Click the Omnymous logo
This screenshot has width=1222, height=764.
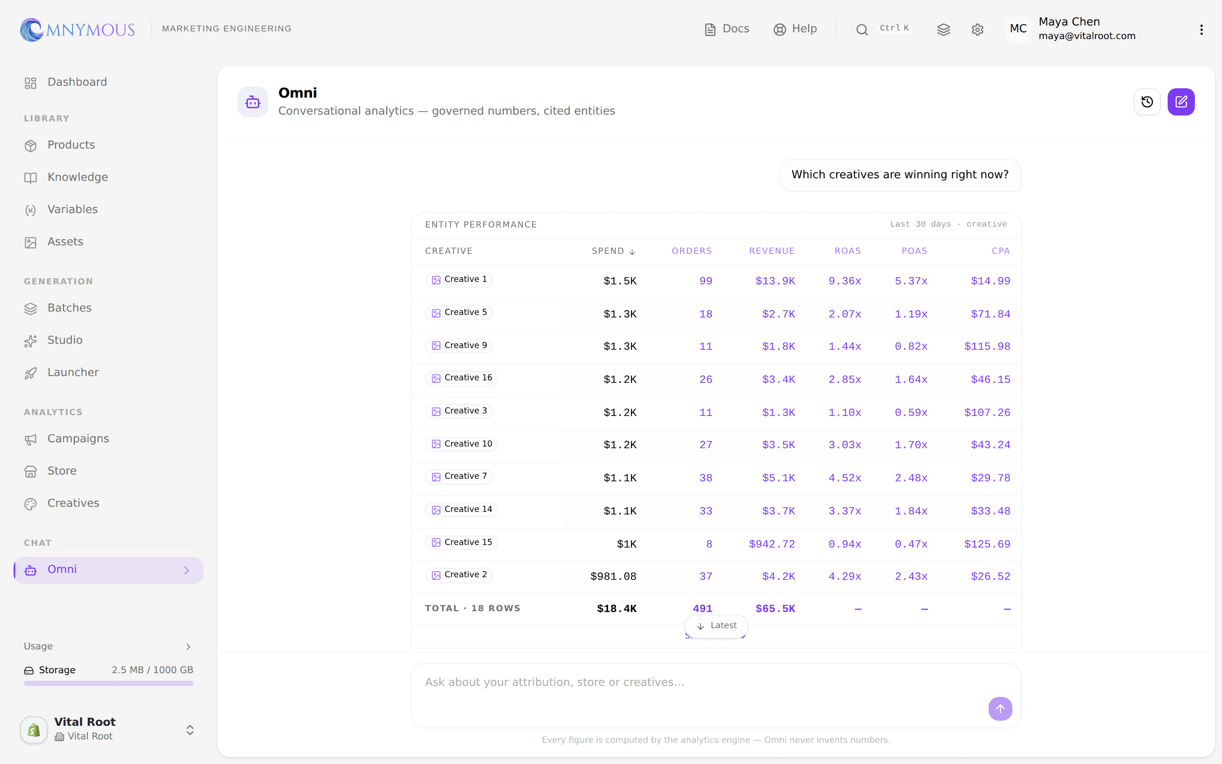(77, 29)
